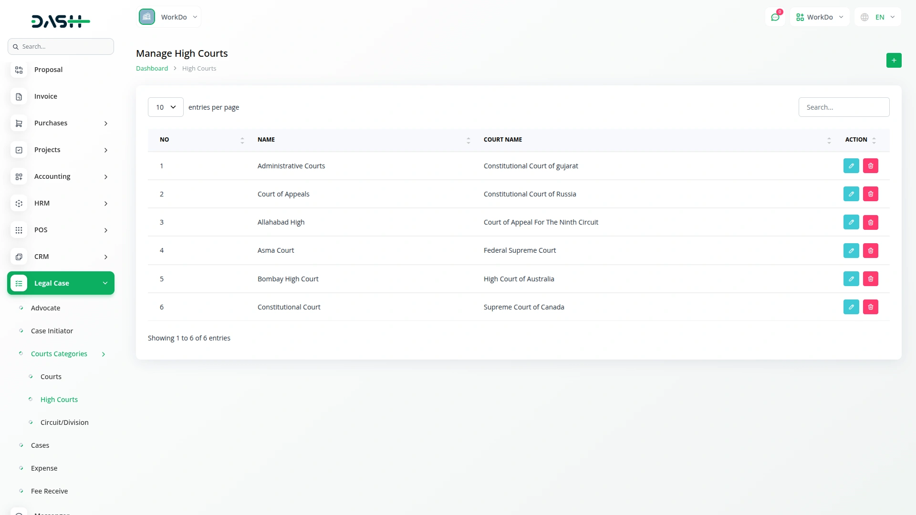
Task: Open the EN language dropdown
Action: [878, 17]
